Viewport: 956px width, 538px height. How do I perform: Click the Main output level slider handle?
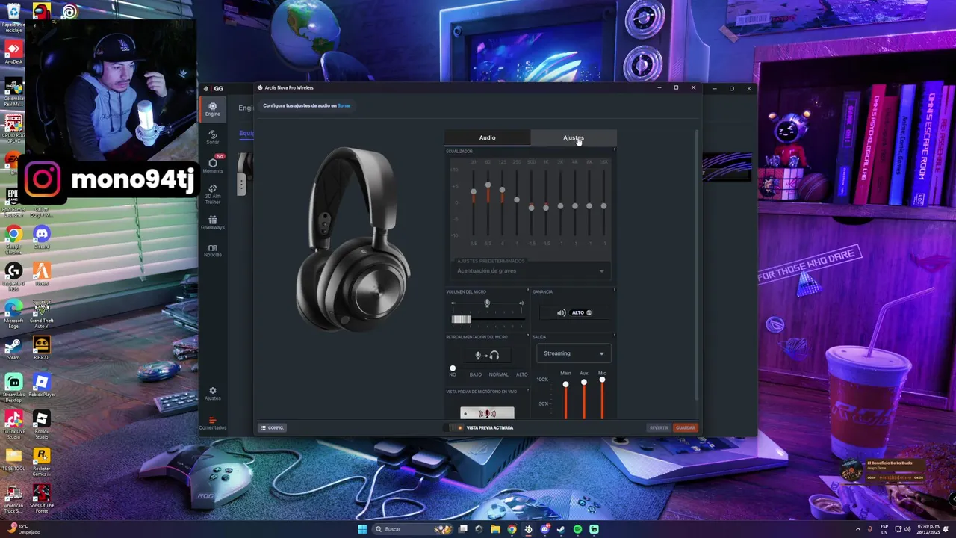(x=565, y=384)
